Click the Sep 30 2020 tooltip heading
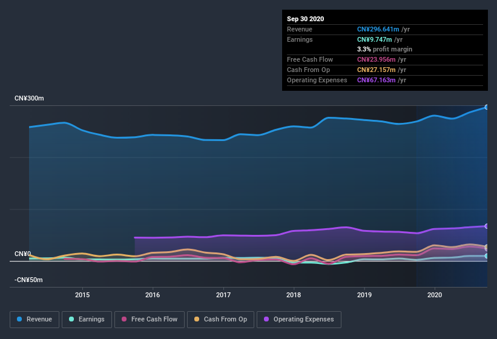 (x=305, y=19)
